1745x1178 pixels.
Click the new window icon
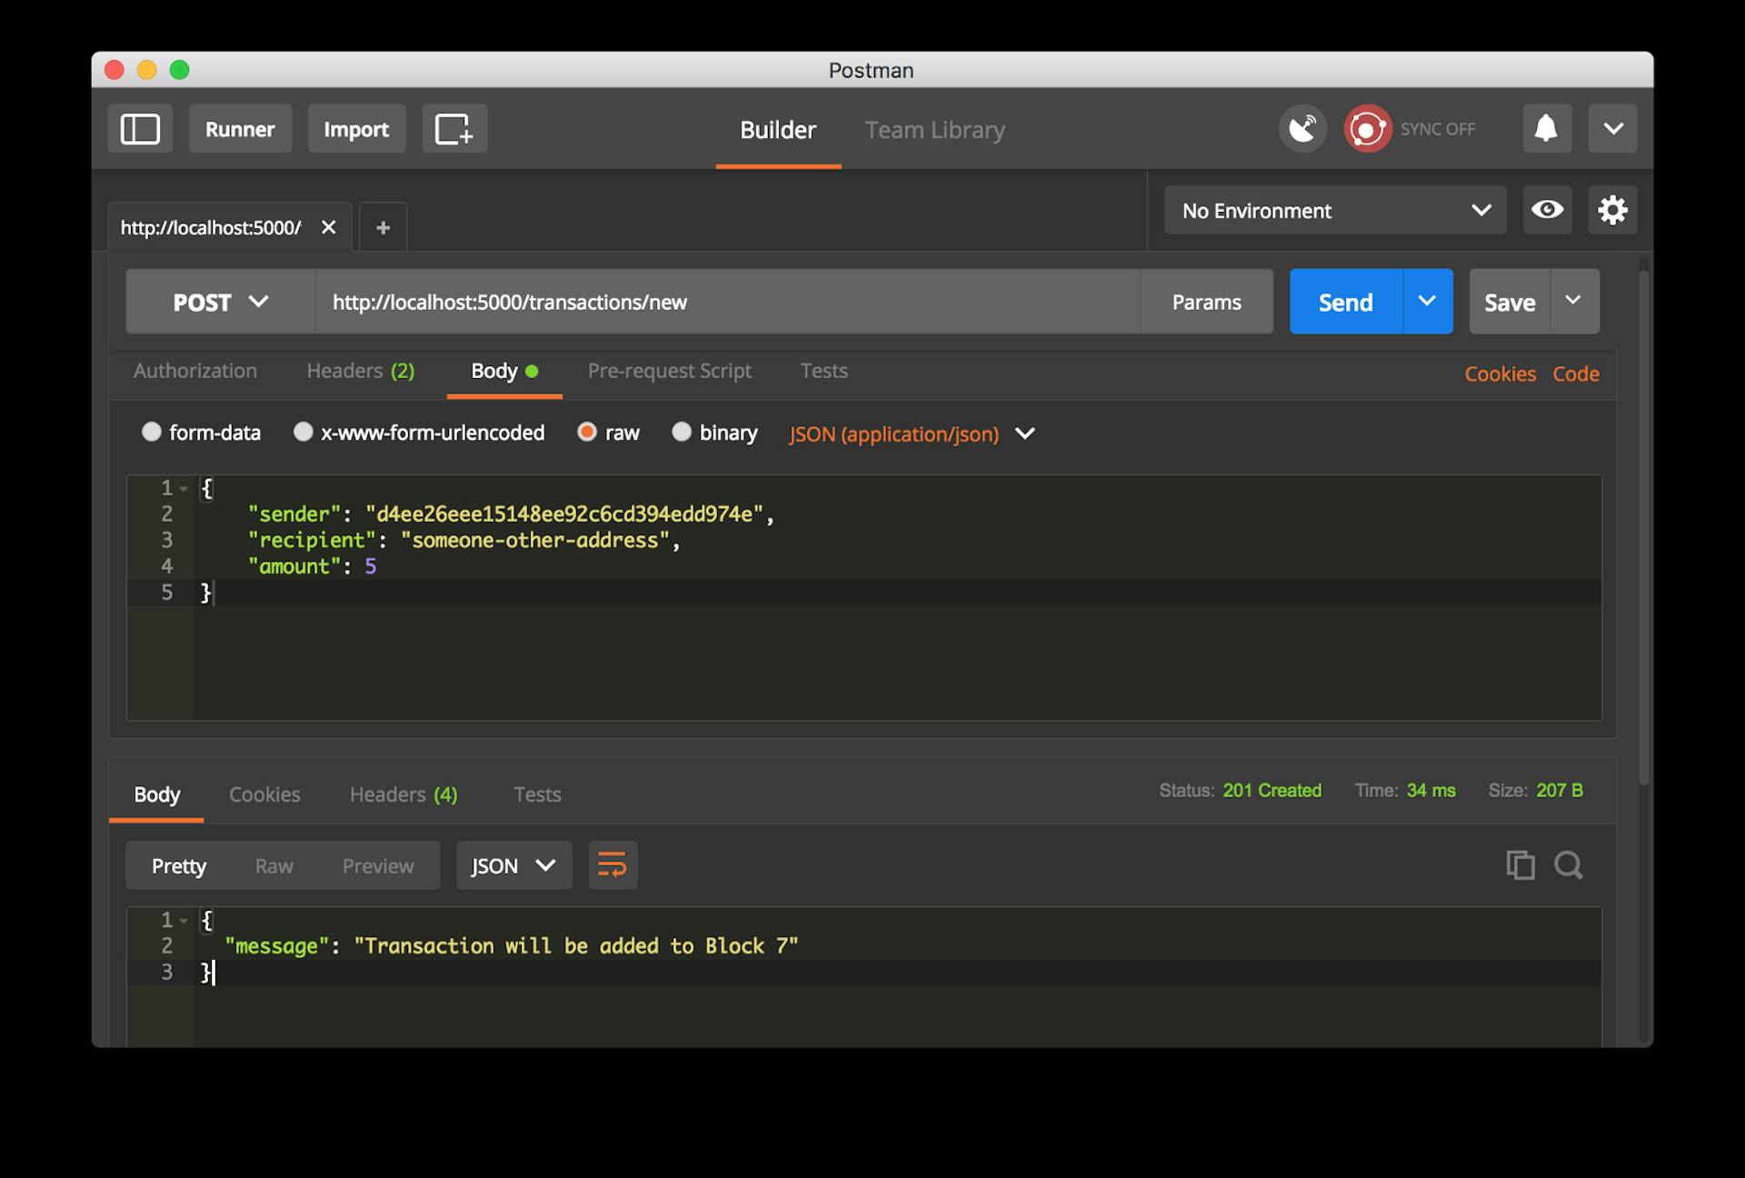[x=454, y=129]
